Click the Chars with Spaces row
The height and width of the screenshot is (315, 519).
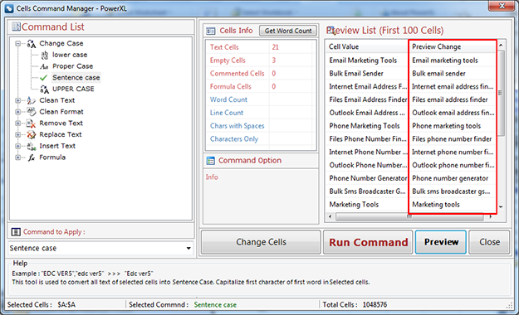[260, 126]
